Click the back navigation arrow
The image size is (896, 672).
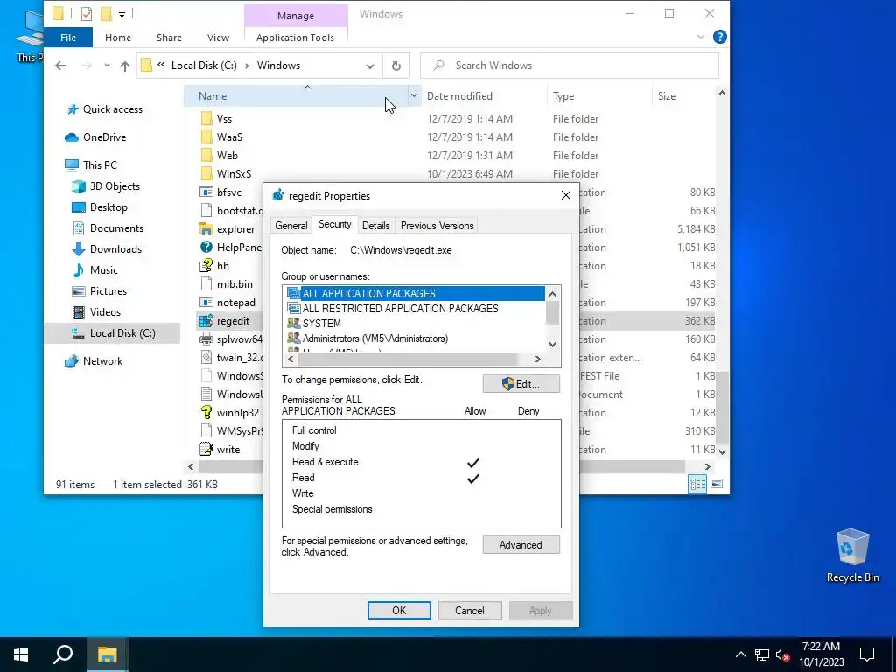pos(60,66)
